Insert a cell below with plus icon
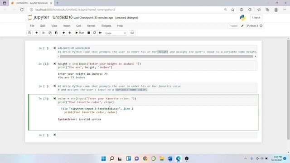The height and width of the screenshot is (163, 290). coord(37,33)
